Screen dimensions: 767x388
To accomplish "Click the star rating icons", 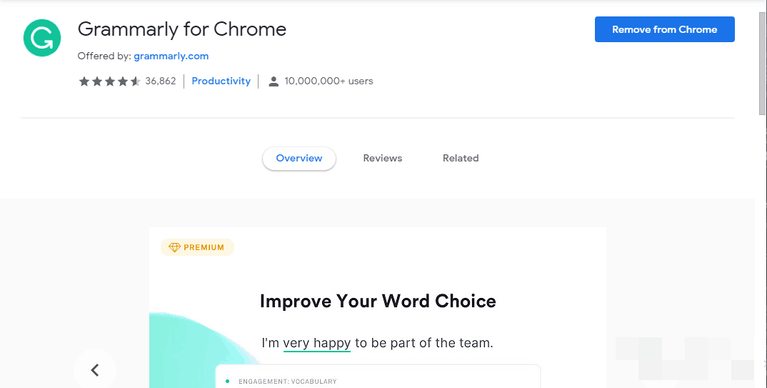I will (x=109, y=81).
